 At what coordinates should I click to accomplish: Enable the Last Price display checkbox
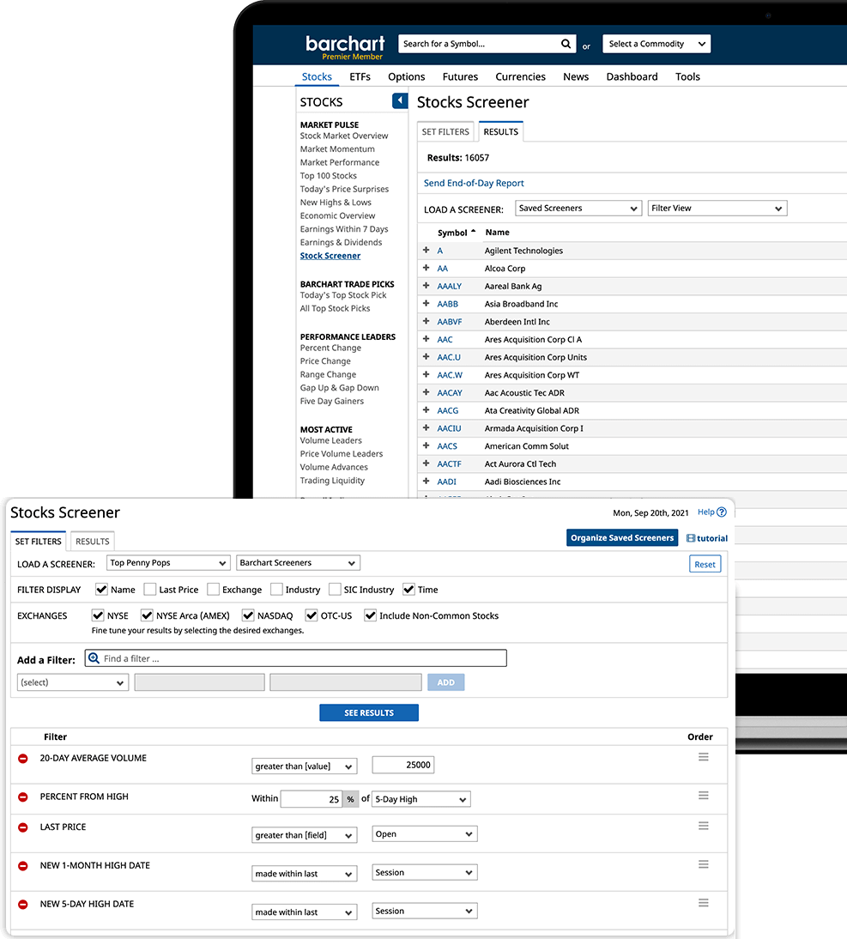(150, 590)
